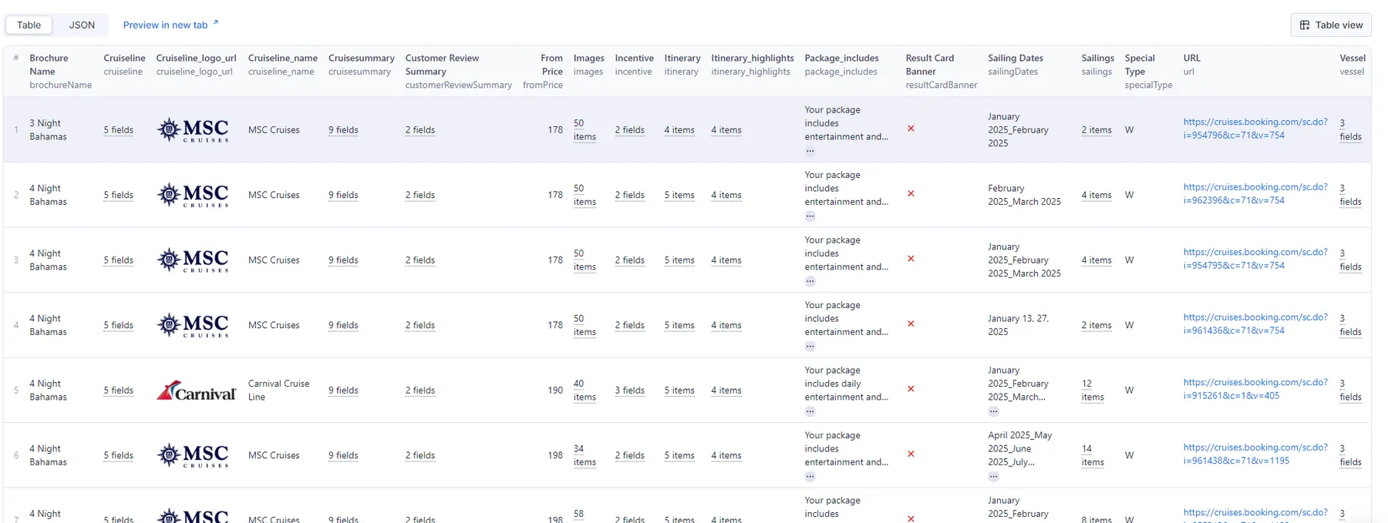Open the '40 items' images in row 5
The height and width of the screenshot is (523, 1388).
pos(585,391)
